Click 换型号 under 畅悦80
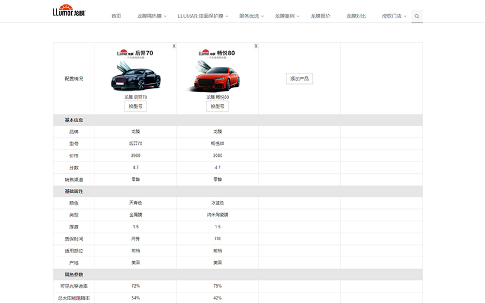485x303 pixels. click(x=218, y=106)
